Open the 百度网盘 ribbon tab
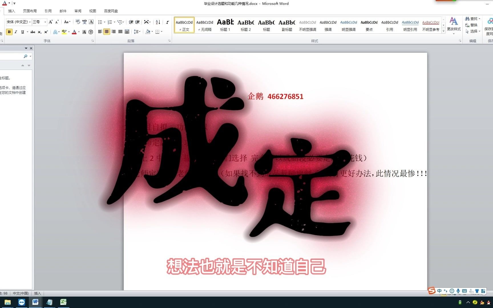493x308 pixels. 111,11
